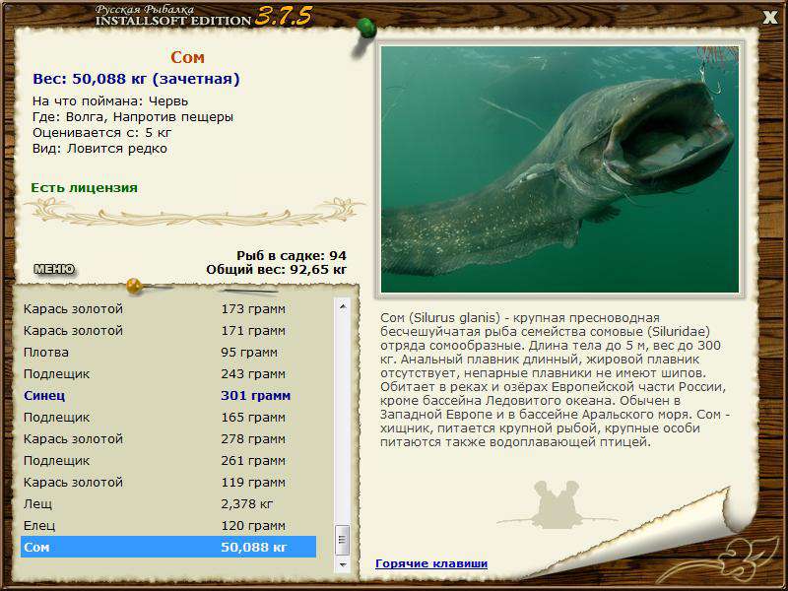
Task: Grab the fish list scrollbar thumb
Action: pos(343,540)
